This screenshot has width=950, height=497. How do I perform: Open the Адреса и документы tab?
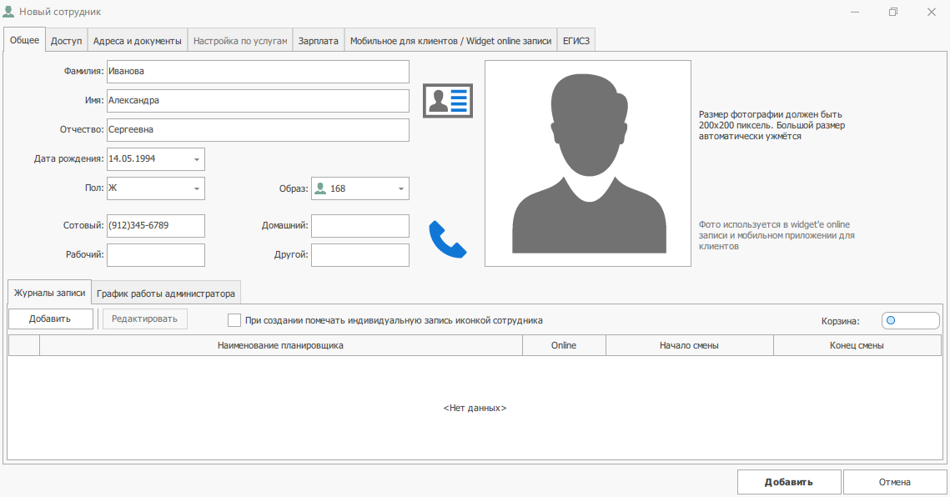coord(138,41)
